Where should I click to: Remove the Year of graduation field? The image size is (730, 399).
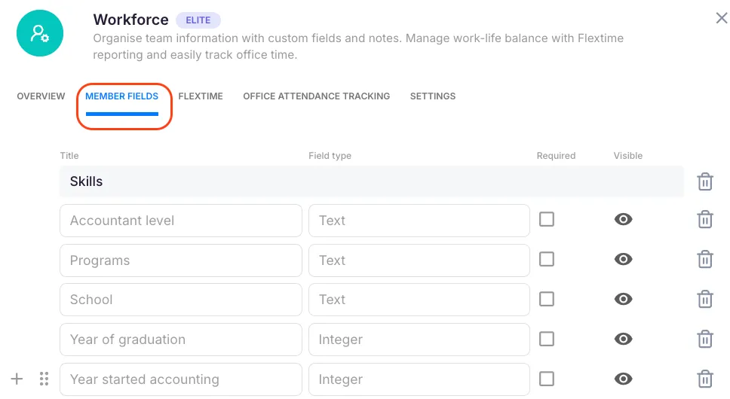coord(704,339)
